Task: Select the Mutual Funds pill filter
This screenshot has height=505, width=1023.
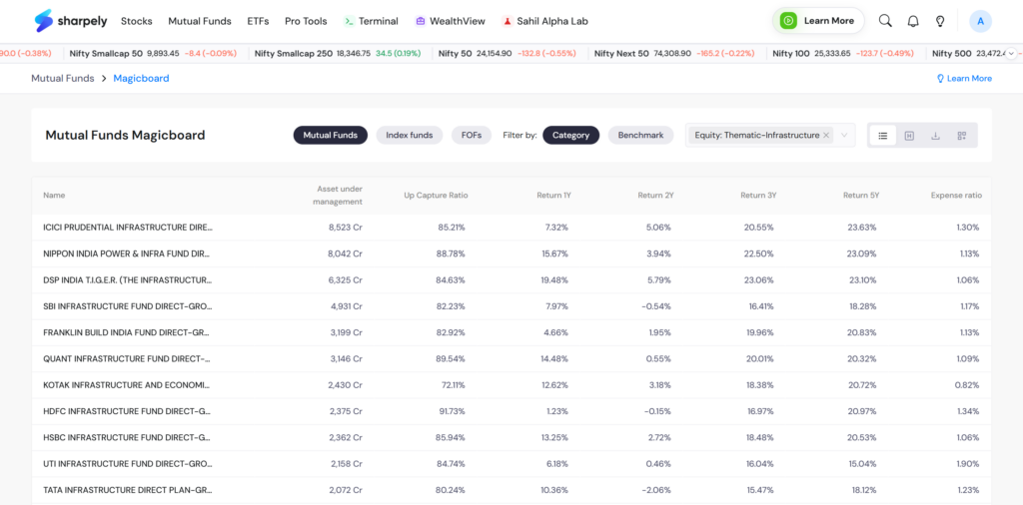Action: pos(330,135)
